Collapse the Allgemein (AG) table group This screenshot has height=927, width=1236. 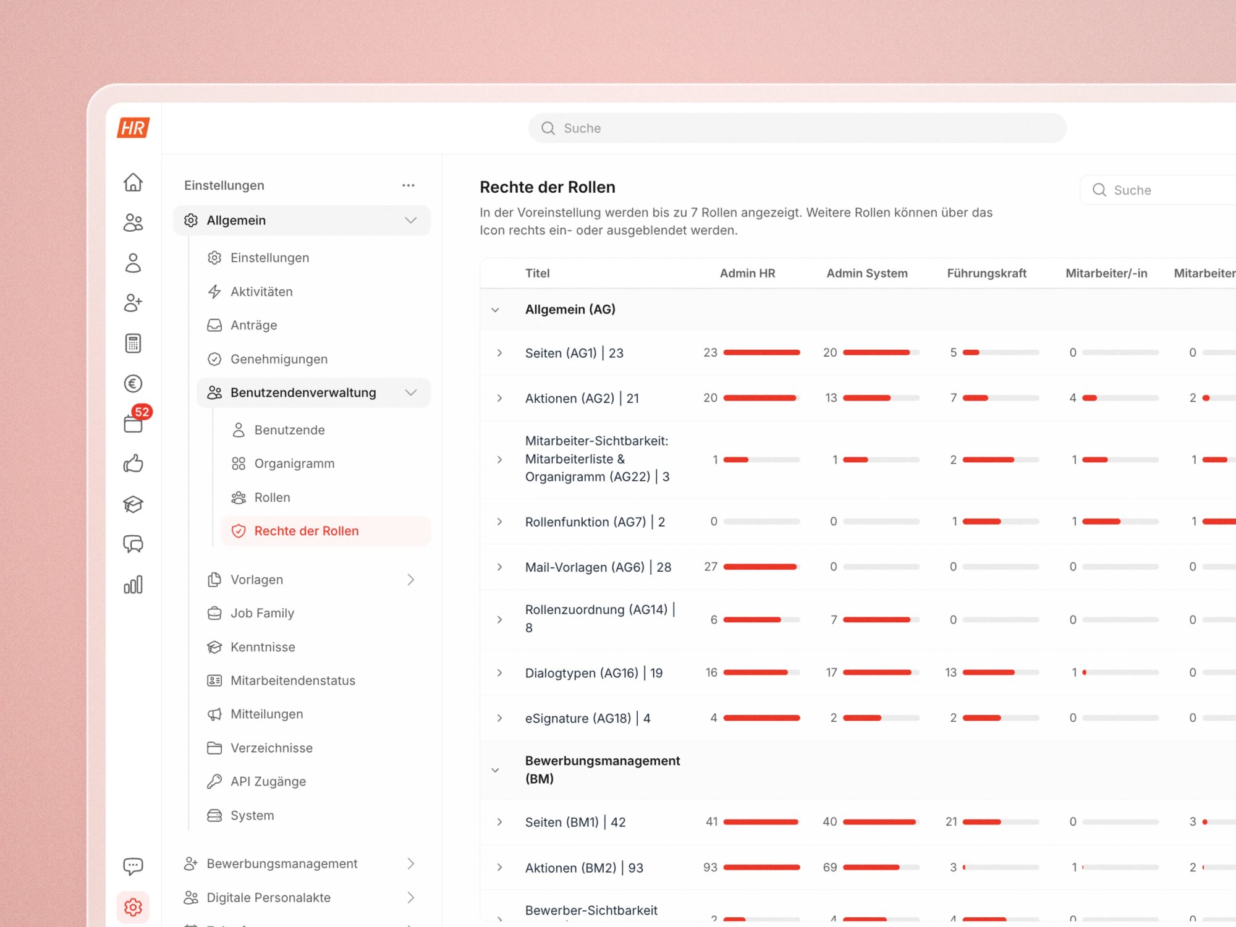tap(495, 310)
